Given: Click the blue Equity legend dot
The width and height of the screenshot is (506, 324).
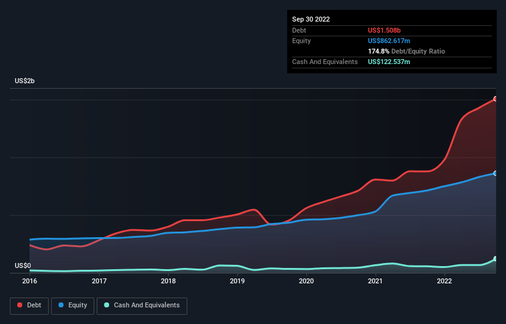Looking at the screenshot, I should coord(61,305).
